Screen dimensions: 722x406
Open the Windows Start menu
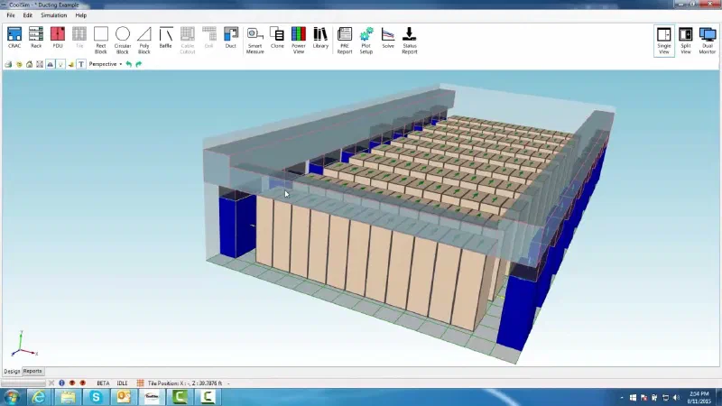12,397
